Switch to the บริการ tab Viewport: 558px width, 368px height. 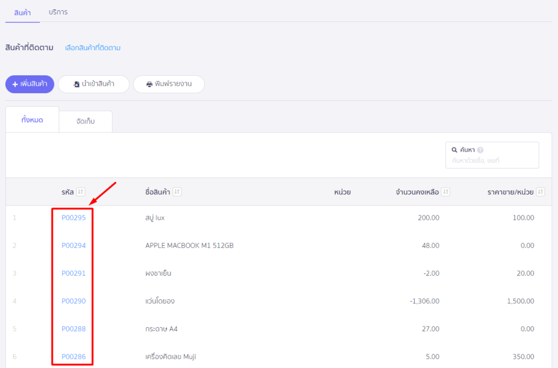58,12
